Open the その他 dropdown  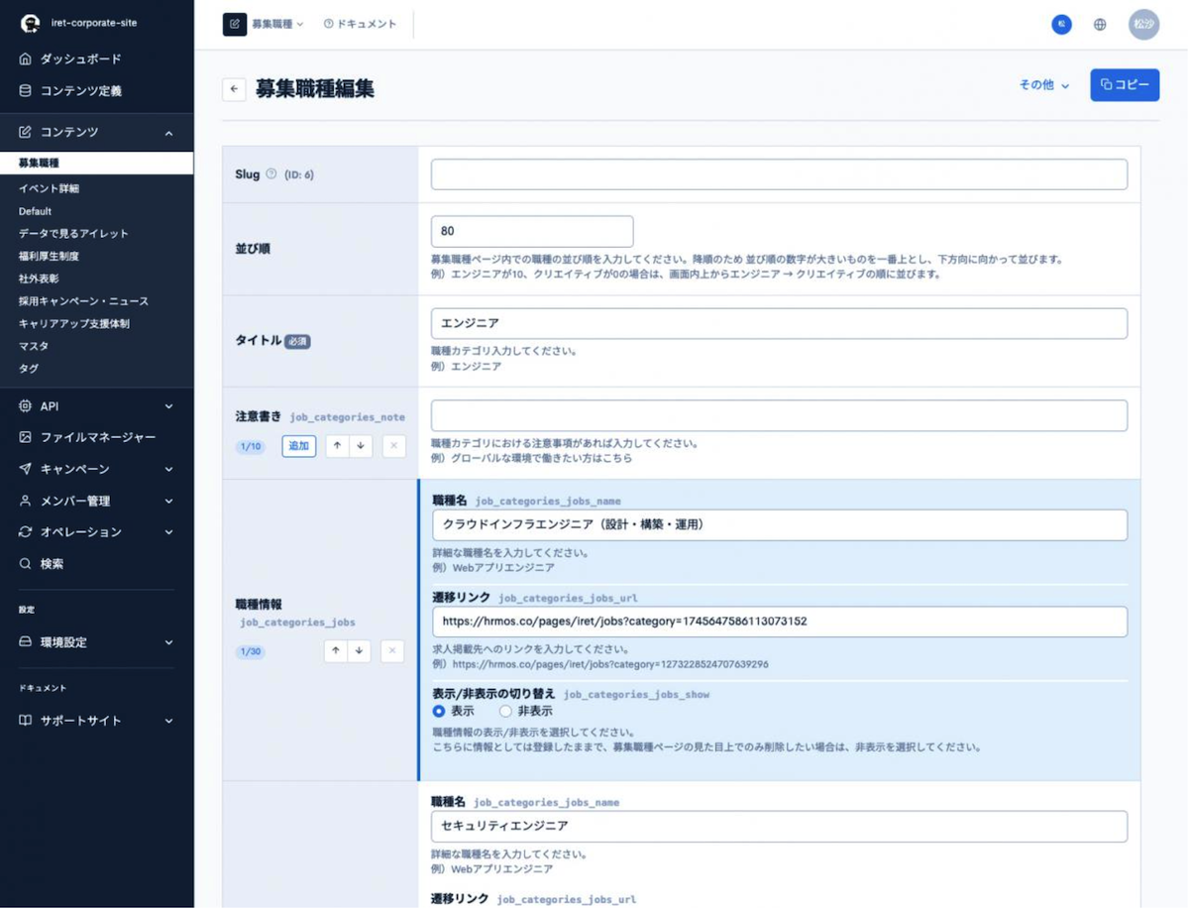[1044, 85]
